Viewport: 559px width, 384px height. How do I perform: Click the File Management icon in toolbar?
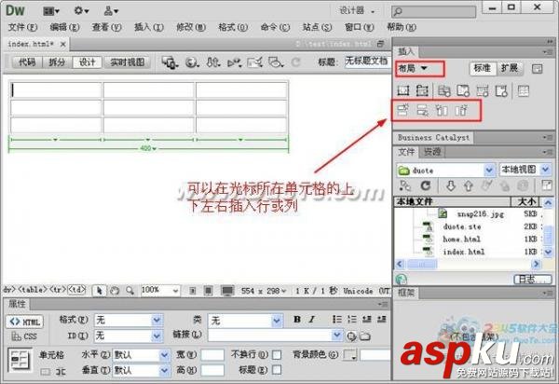click(x=213, y=62)
